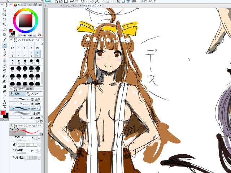Choose the 薄い鉛筆 sub tool
The height and width of the screenshot is (173, 231).
click(x=25, y=104)
